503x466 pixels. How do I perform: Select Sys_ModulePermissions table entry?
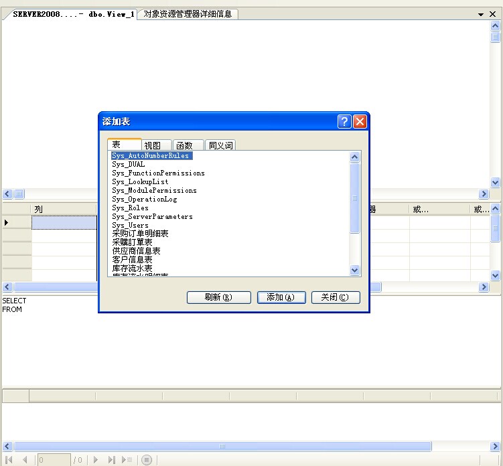coord(154,190)
